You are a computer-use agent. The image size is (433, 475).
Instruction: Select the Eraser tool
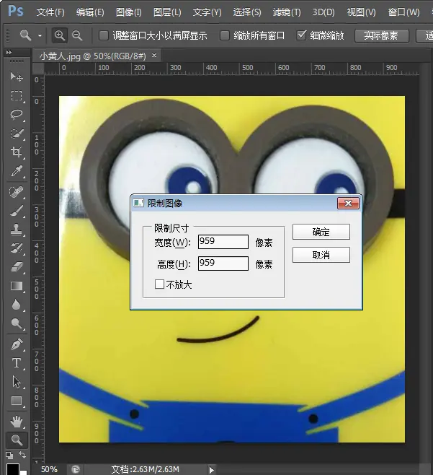click(x=17, y=267)
